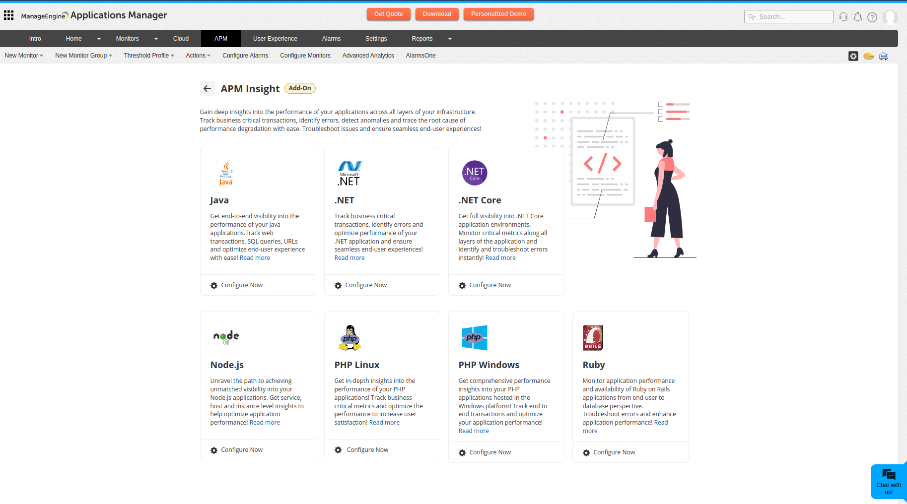Click Read more in the Java card
907x504 pixels.
255,258
